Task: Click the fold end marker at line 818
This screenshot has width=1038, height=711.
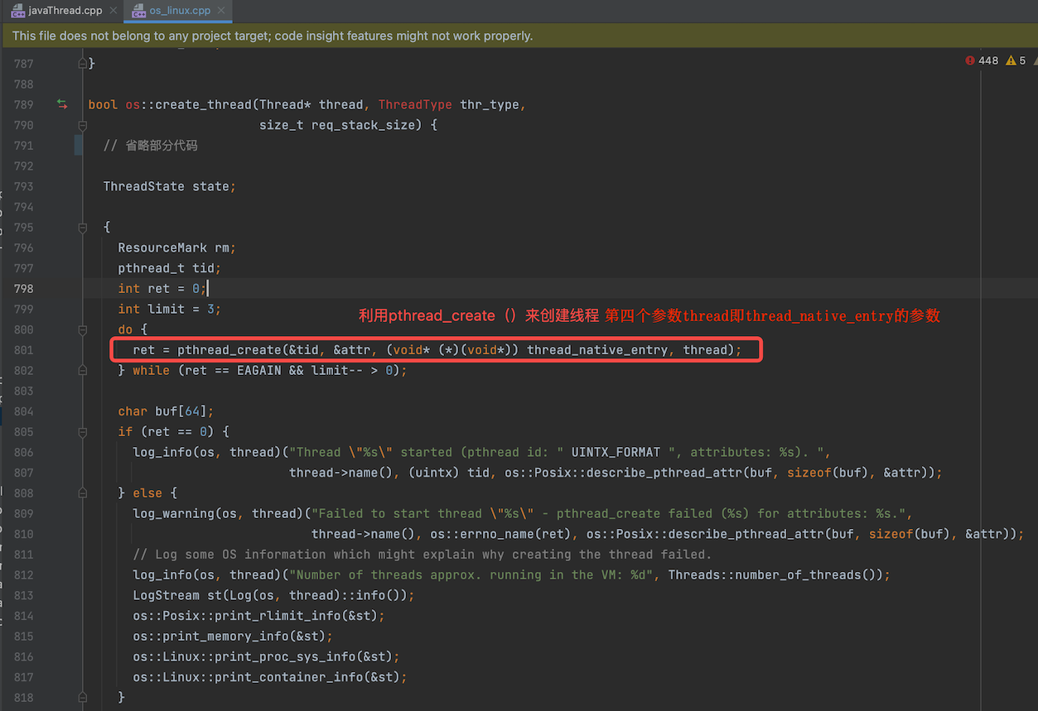Action: pyautogui.click(x=82, y=697)
